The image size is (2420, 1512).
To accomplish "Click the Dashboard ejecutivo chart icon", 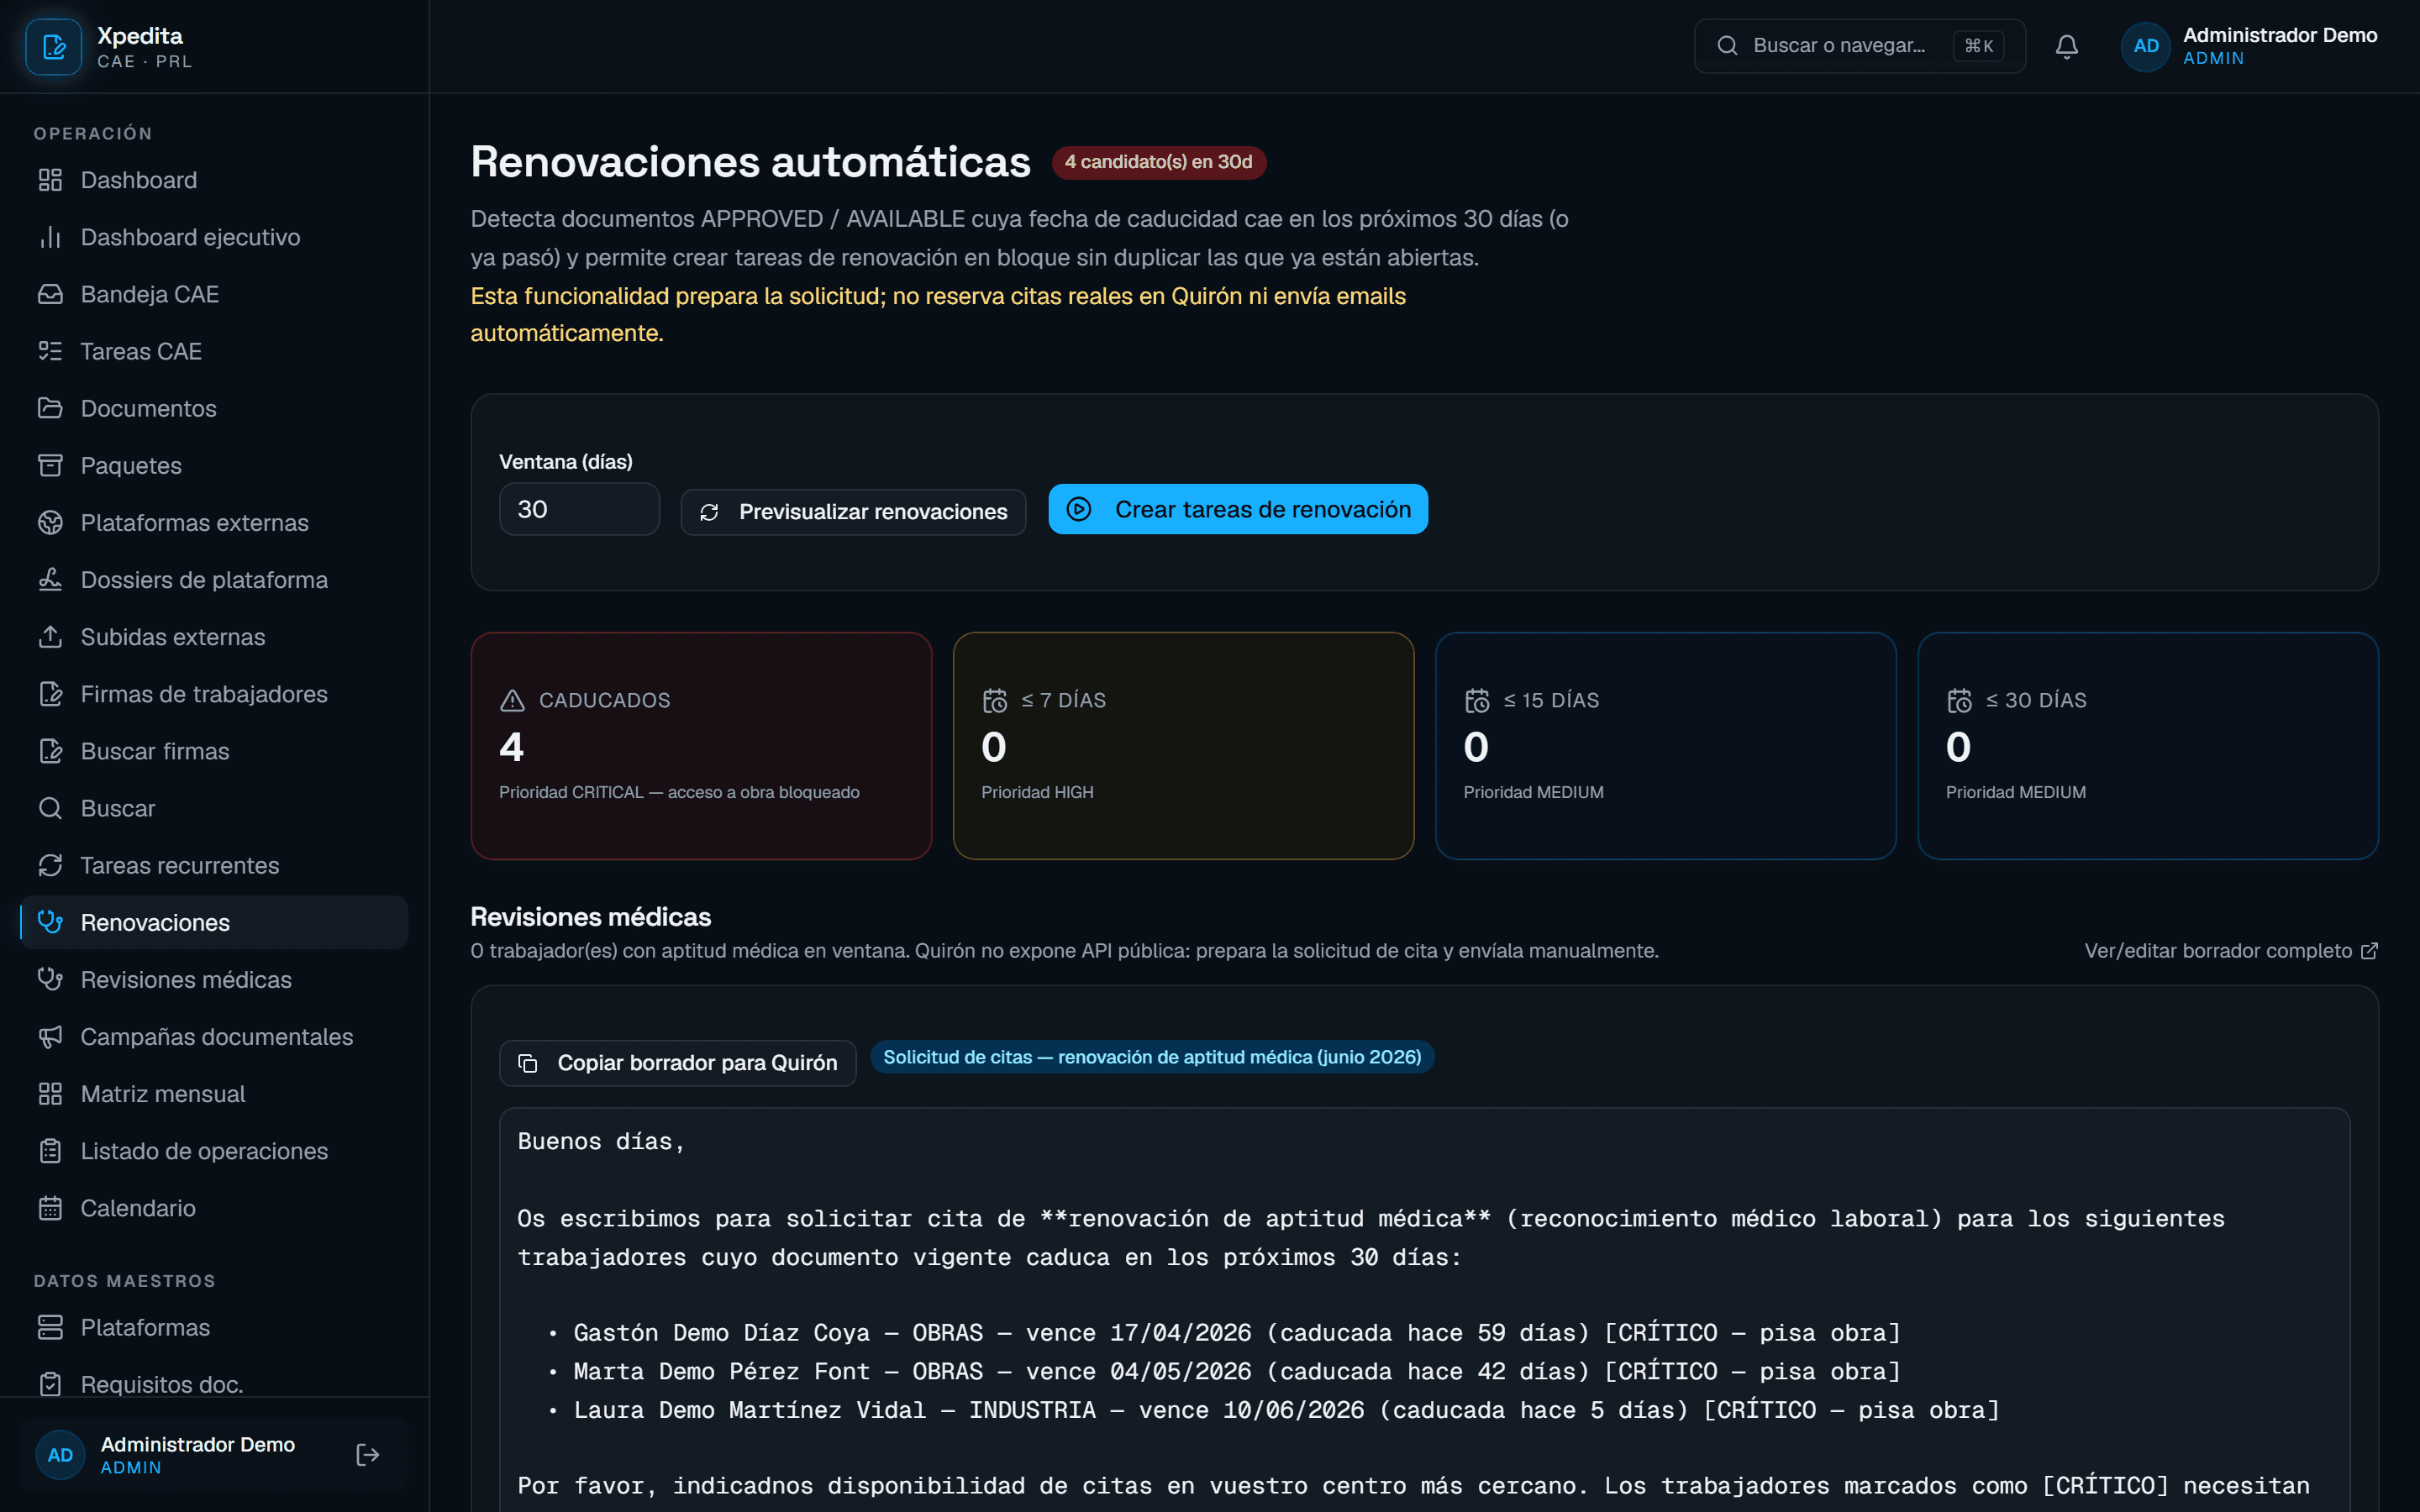I will [50, 237].
